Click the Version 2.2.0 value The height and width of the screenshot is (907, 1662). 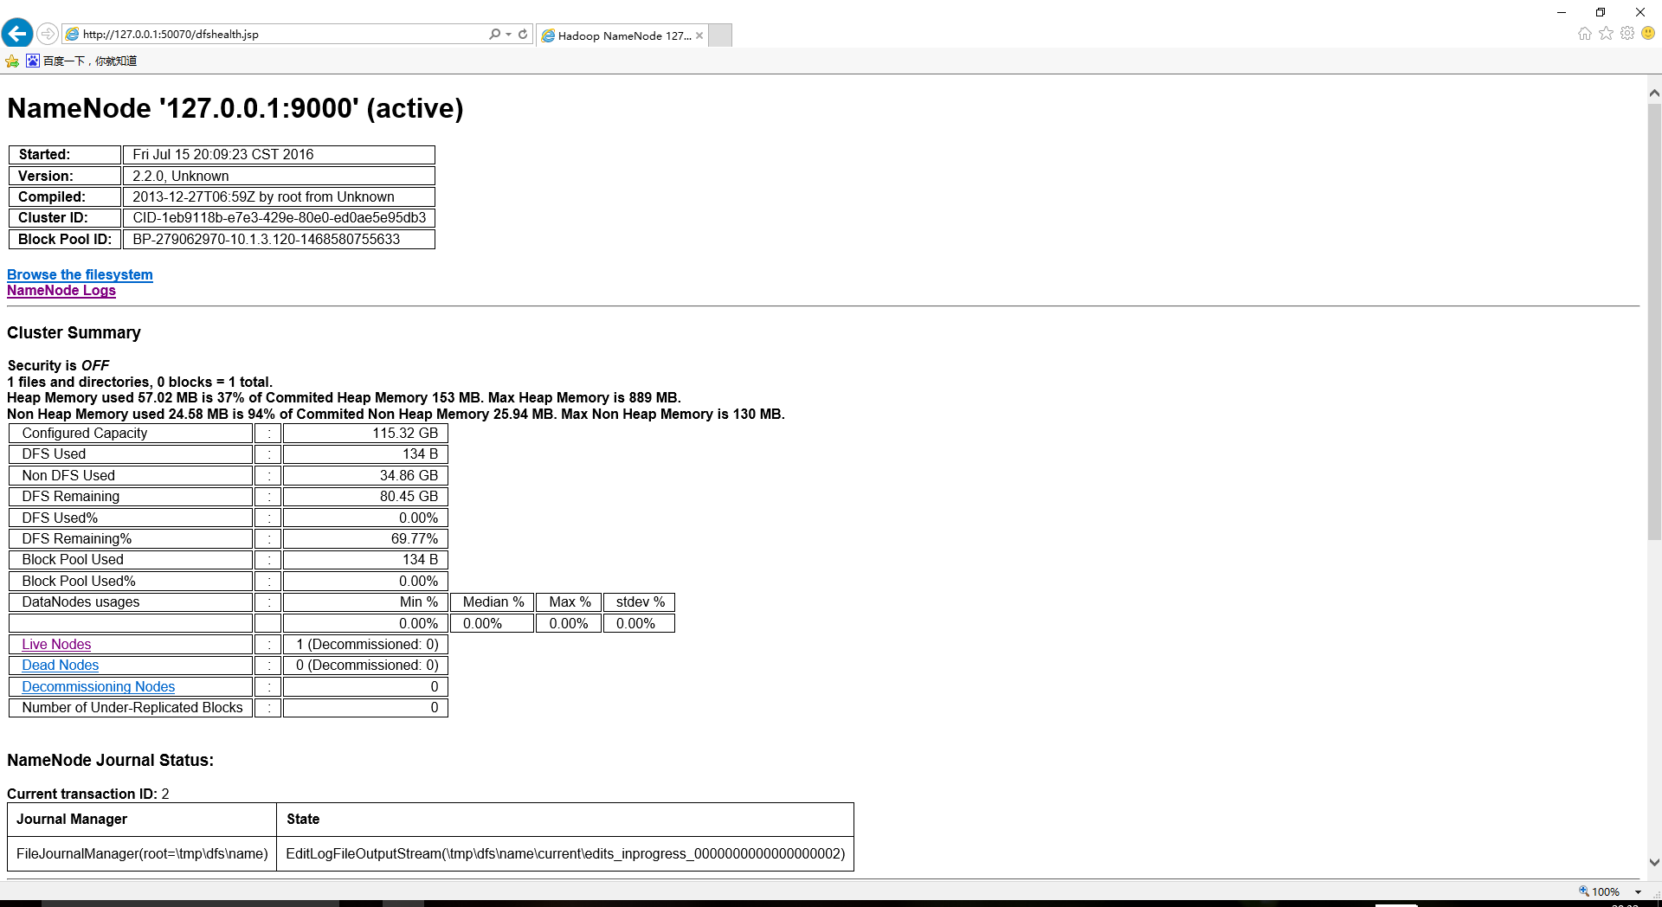[279, 176]
